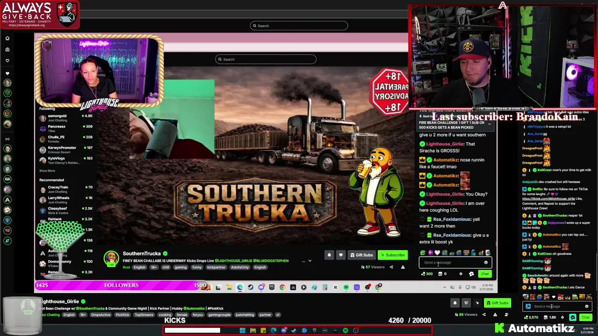Viewport: 598px width, 336px height.
Task: Collapse pinned Firey Bean Challenge message
Action: (x=489, y=124)
